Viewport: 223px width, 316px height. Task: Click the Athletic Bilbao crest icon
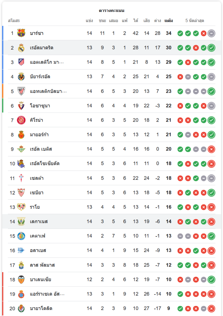(21, 91)
